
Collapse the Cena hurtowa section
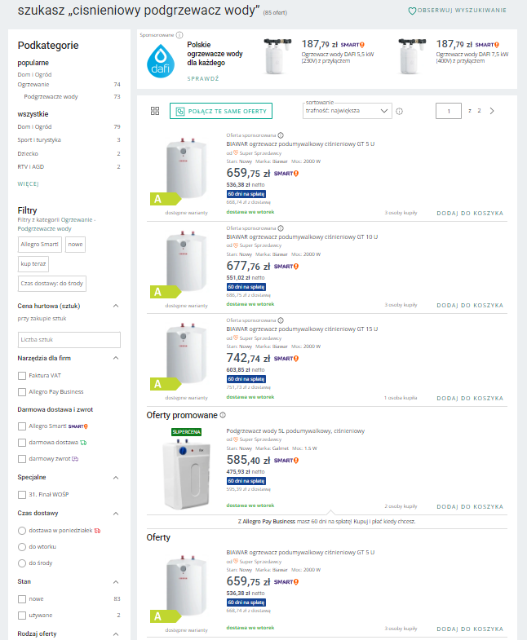pyautogui.click(x=115, y=306)
